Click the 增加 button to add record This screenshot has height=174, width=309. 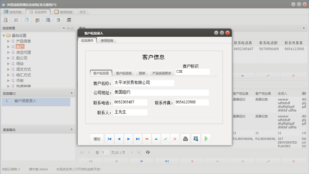click(x=97, y=139)
